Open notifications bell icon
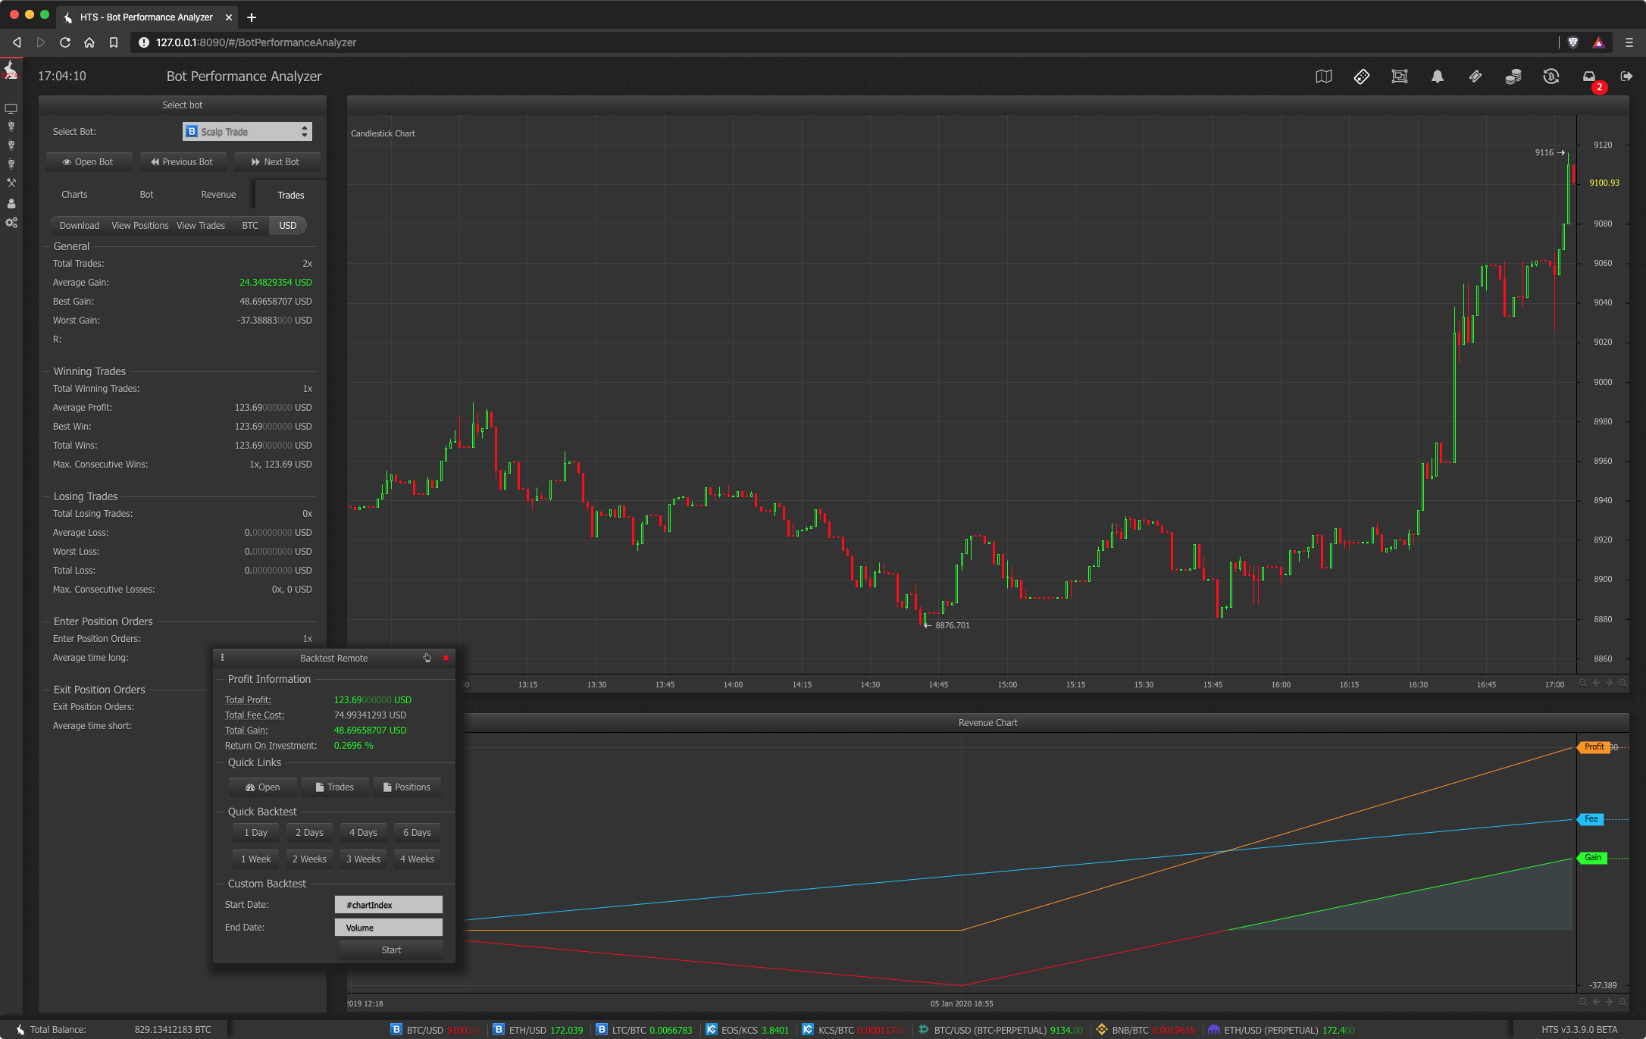The image size is (1646, 1039). [x=1438, y=77]
